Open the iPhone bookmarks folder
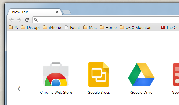 (x=52, y=27)
